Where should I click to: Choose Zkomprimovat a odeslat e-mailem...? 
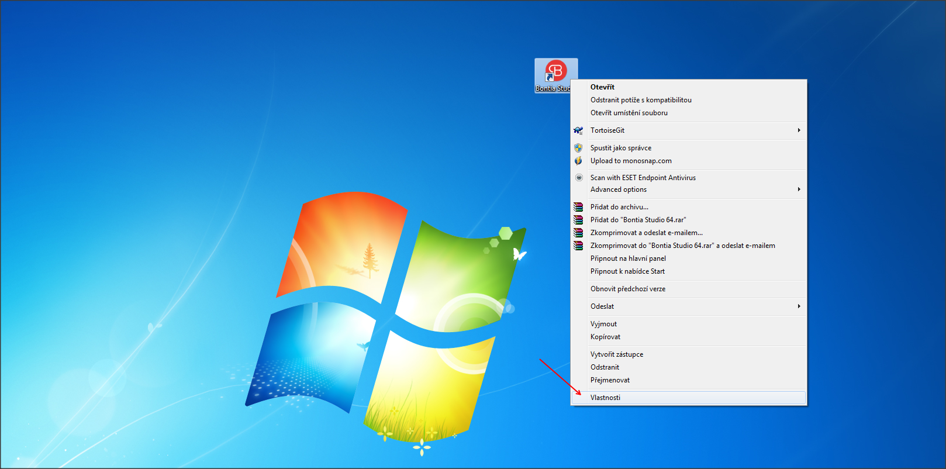(689, 233)
